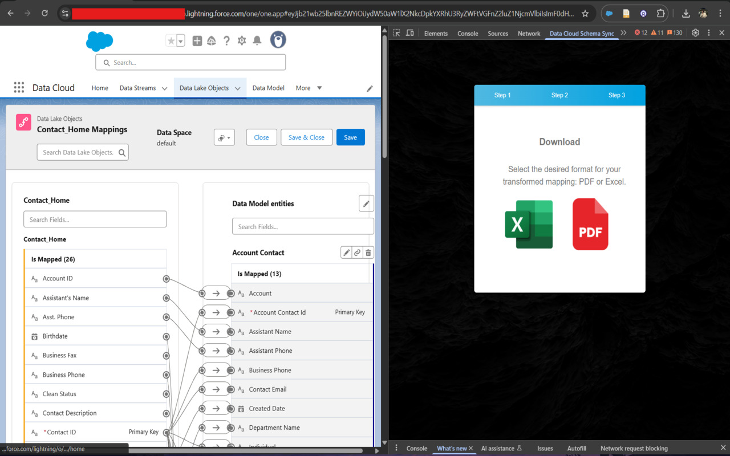Show more DevTools tabs chevron
The height and width of the screenshot is (456, 730).
[623, 33]
